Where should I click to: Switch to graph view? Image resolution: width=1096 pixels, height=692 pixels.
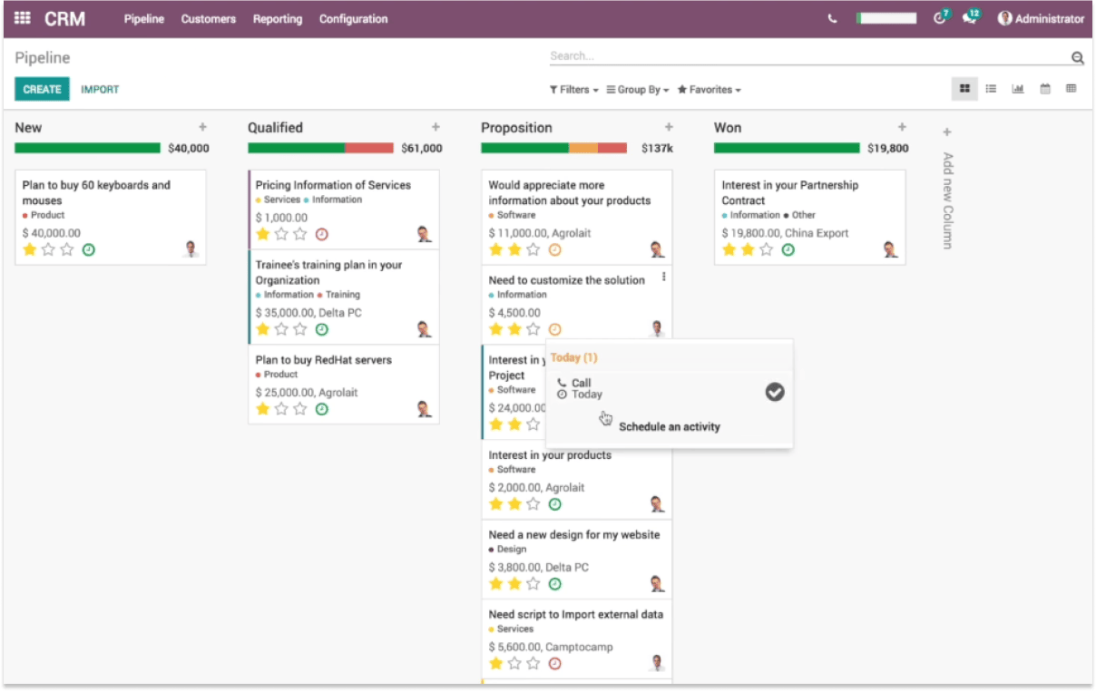click(x=1018, y=88)
